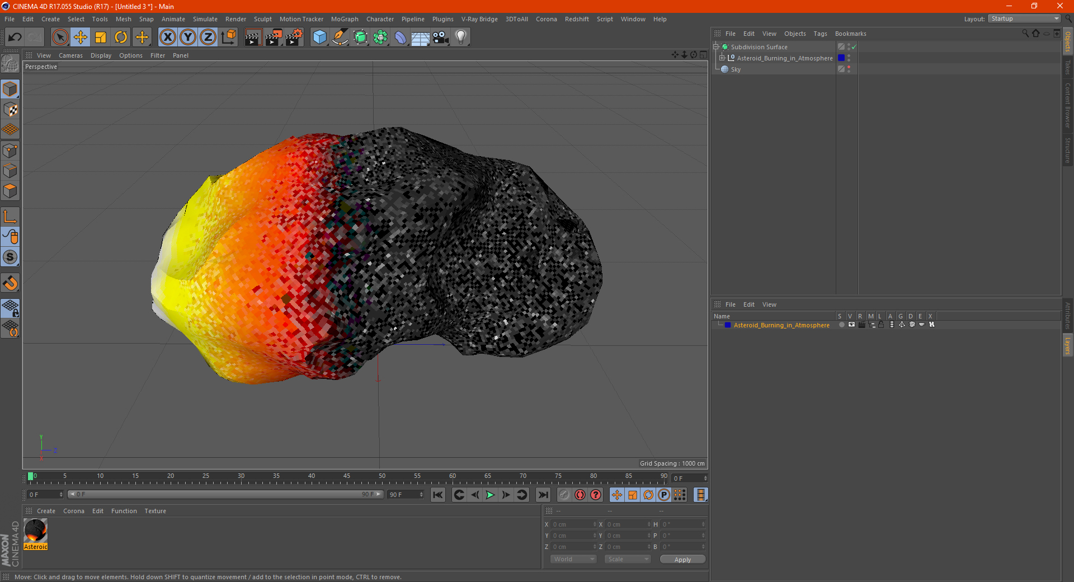
Task: Open Edit Render Settings
Action: [x=294, y=37]
